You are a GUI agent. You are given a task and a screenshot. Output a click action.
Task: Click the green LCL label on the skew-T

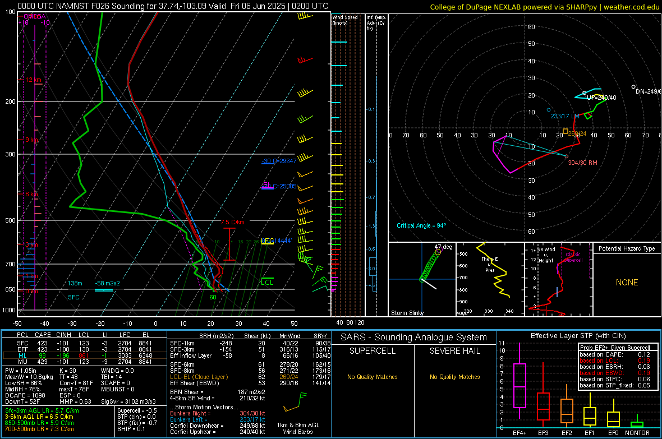[x=267, y=283]
